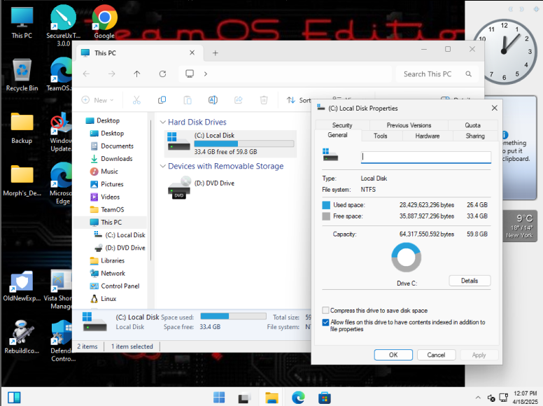The width and height of the screenshot is (543, 406).
Task: Click the Copy icon in Explorer toolbar
Action: (162, 100)
